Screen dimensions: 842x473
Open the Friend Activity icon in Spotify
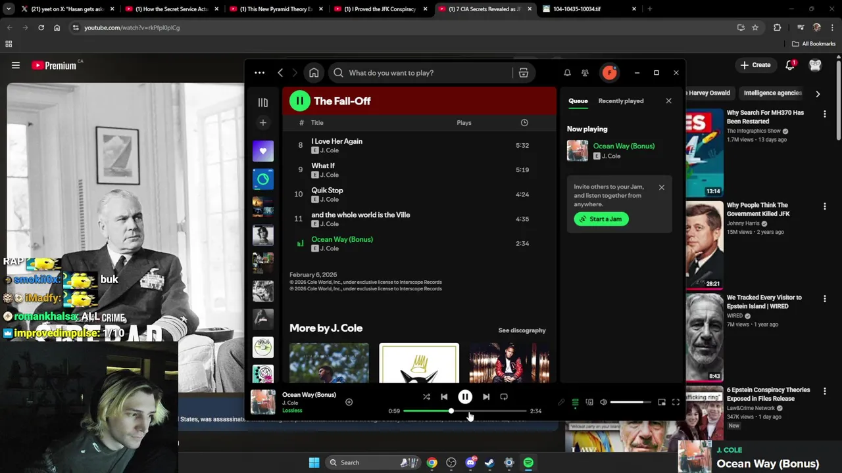[585, 73]
